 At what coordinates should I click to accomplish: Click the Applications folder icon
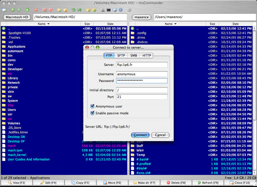(4, 47)
